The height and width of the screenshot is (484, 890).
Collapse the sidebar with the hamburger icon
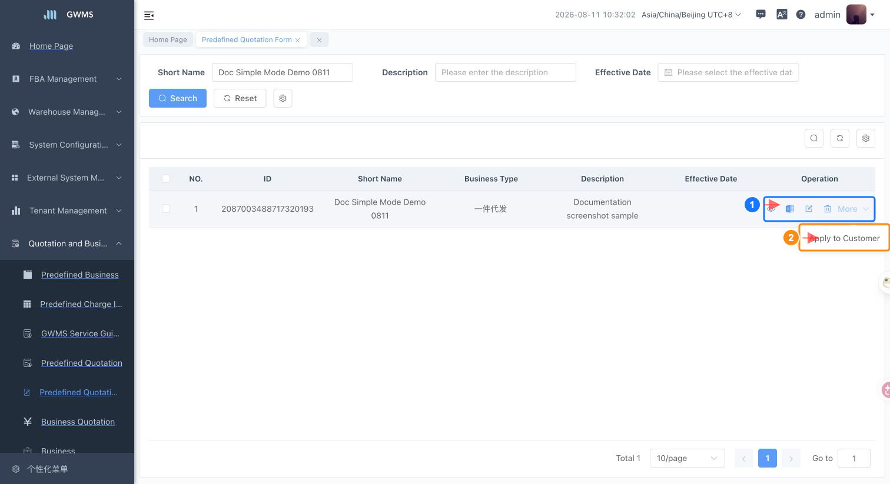tap(149, 15)
